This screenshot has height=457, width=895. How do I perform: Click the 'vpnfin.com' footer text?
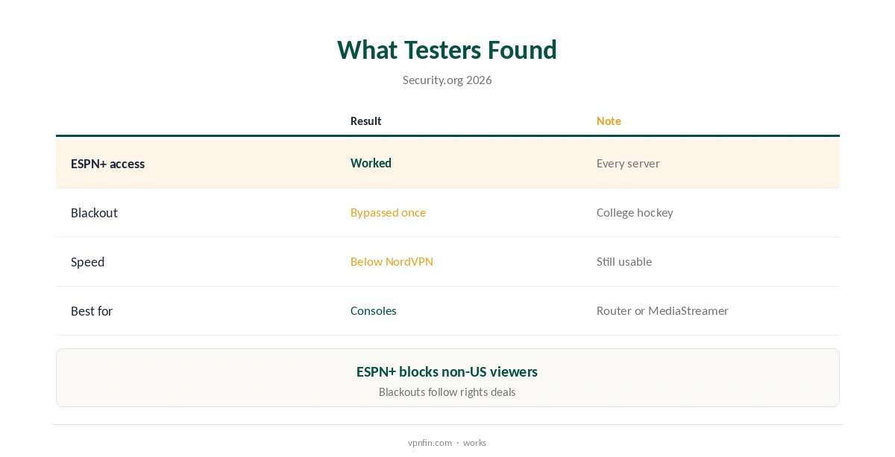pos(430,442)
